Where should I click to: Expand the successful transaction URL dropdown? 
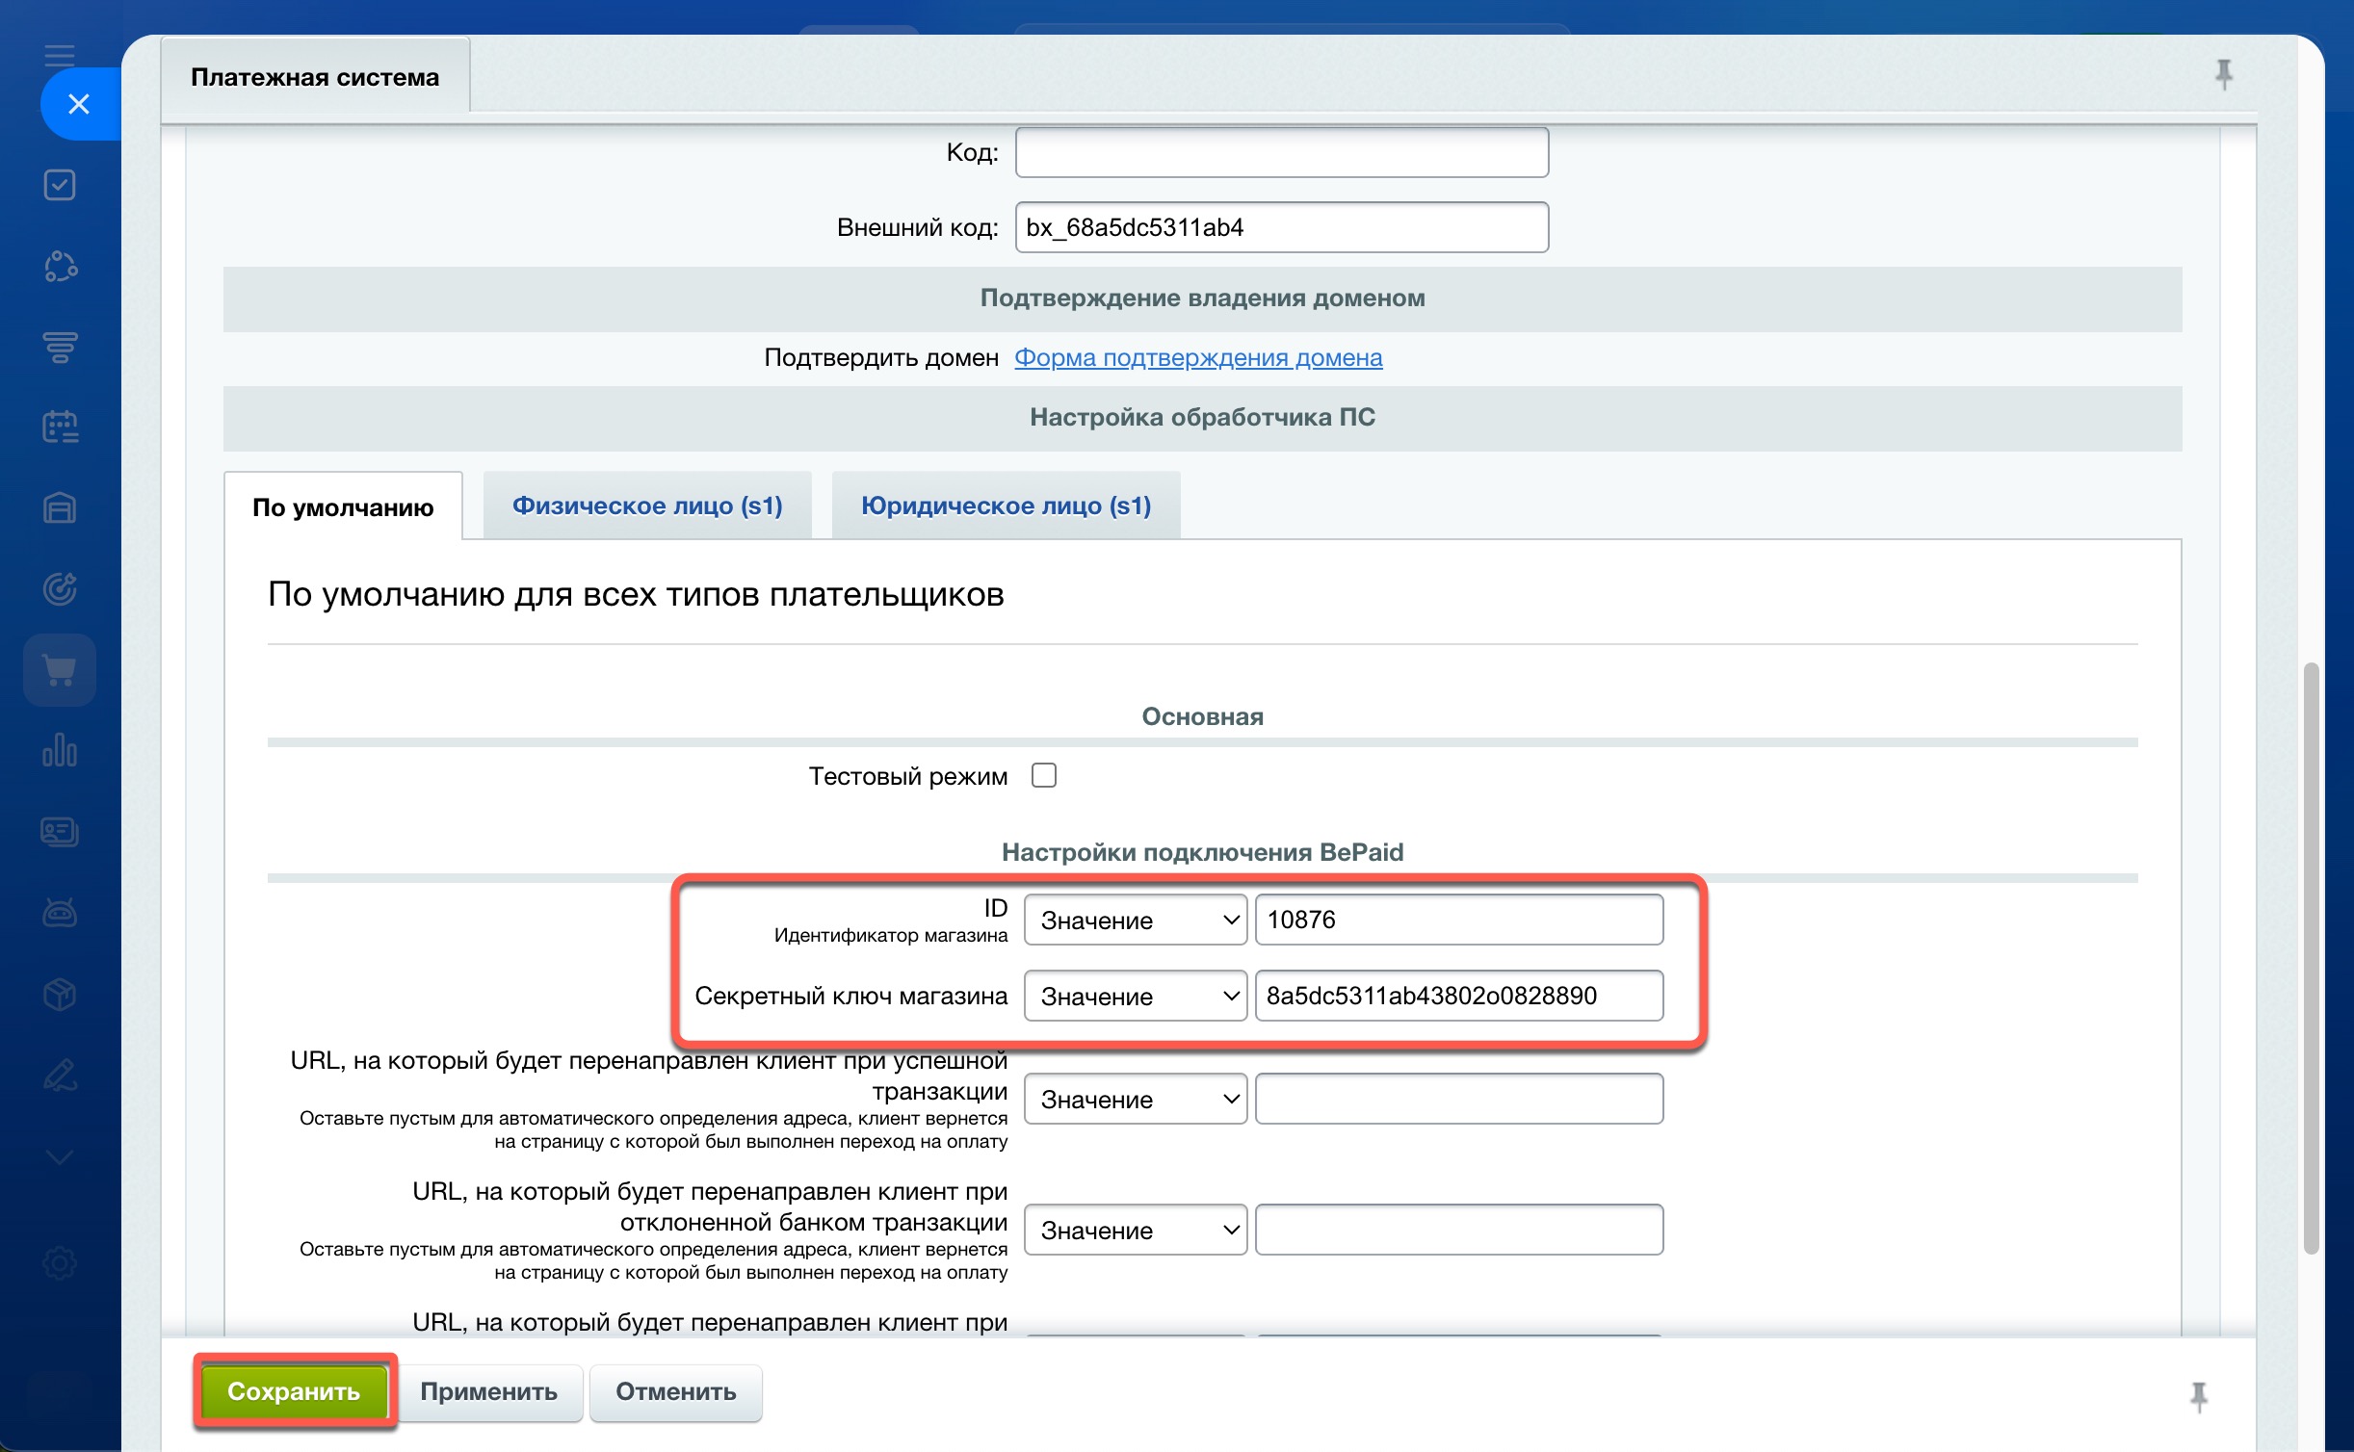click(1135, 1099)
